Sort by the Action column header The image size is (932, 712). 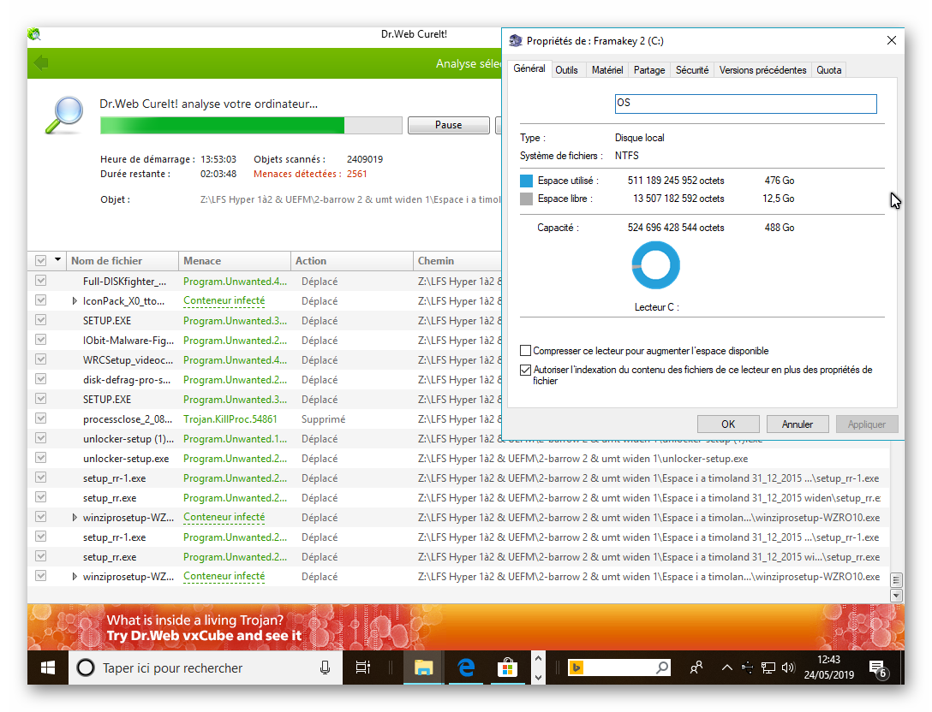[352, 261]
